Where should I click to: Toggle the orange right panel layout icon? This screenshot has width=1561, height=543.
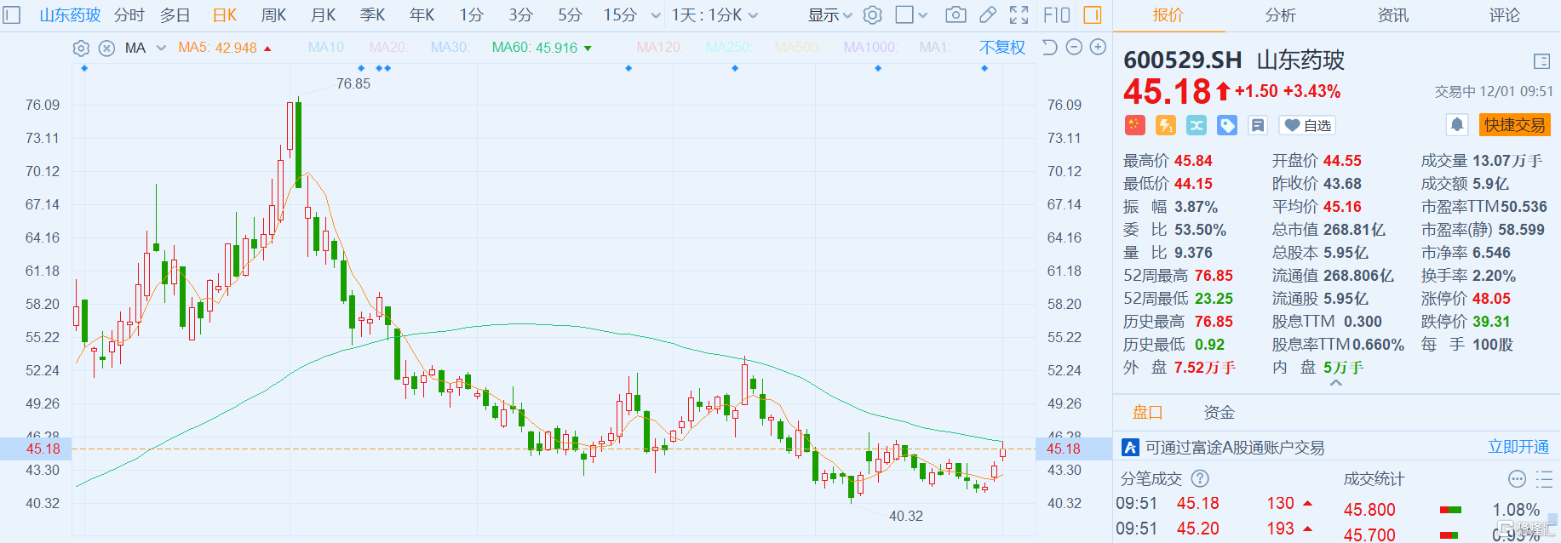point(1093,15)
